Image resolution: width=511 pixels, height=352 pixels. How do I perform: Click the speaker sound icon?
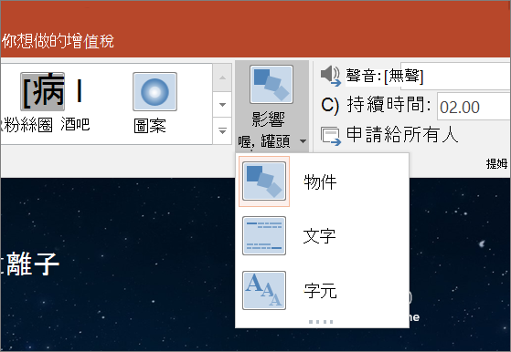(330, 76)
